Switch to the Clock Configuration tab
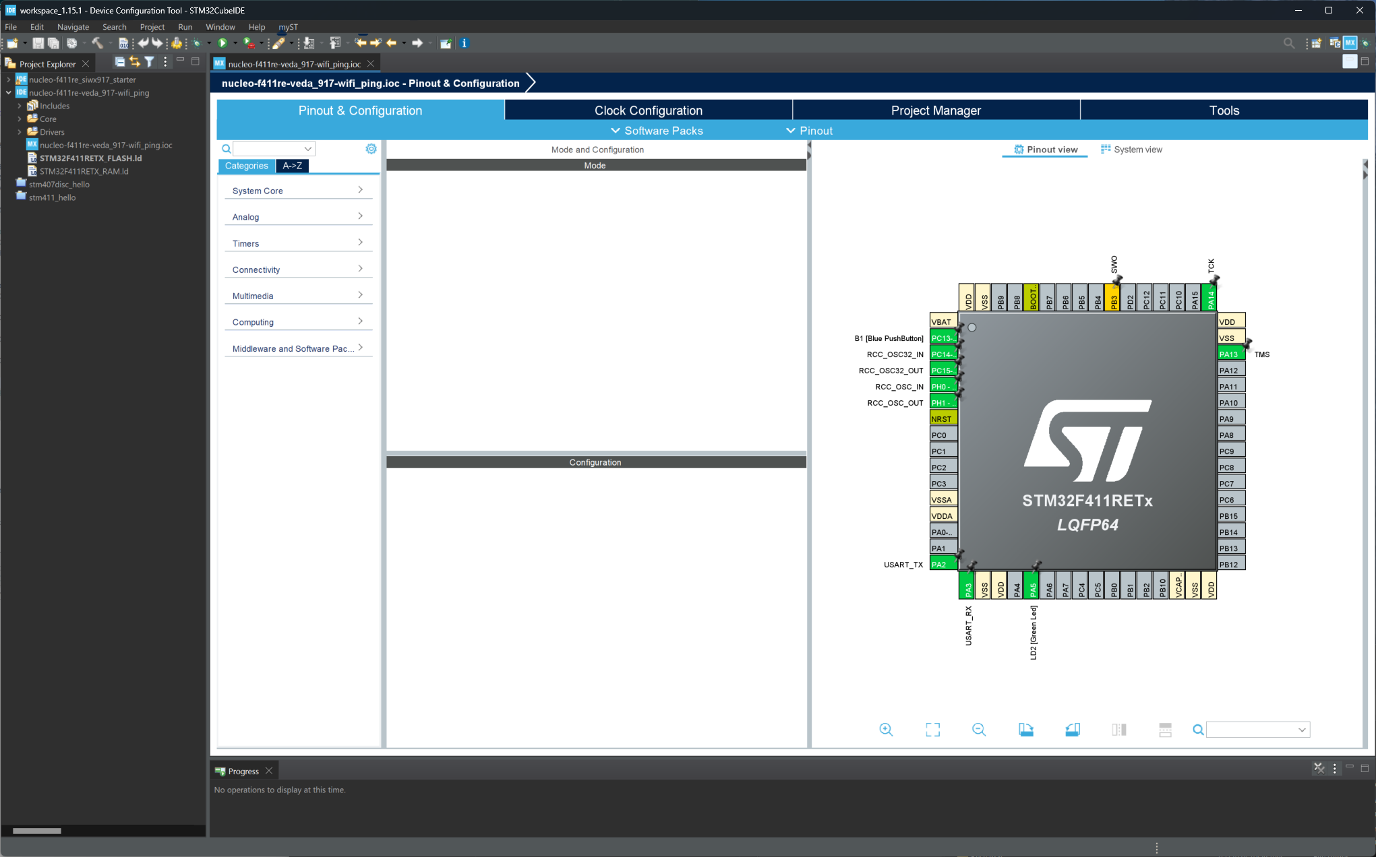 click(x=647, y=110)
